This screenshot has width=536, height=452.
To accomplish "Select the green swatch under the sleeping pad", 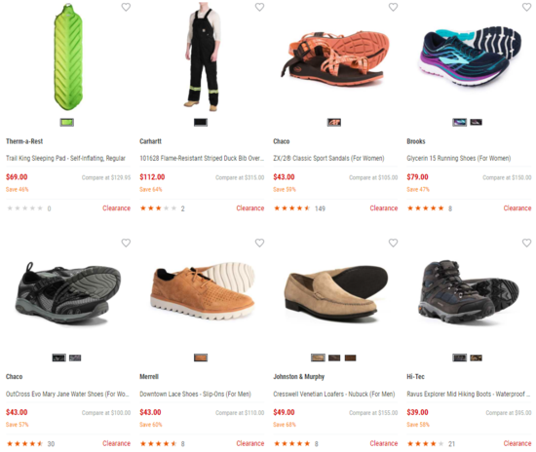I will point(67,122).
